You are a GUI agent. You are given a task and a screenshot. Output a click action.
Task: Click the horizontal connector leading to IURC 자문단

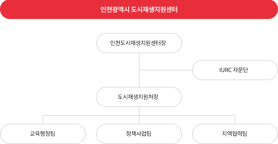166,70
